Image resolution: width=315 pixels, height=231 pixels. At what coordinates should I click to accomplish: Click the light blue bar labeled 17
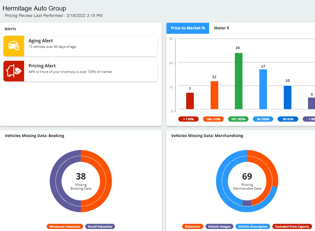click(263, 89)
